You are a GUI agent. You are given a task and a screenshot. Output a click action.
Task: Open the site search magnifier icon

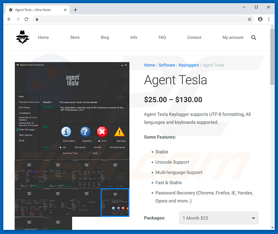tap(253, 38)
